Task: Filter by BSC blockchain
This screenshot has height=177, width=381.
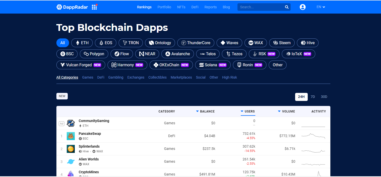Action: coord(67,54)
